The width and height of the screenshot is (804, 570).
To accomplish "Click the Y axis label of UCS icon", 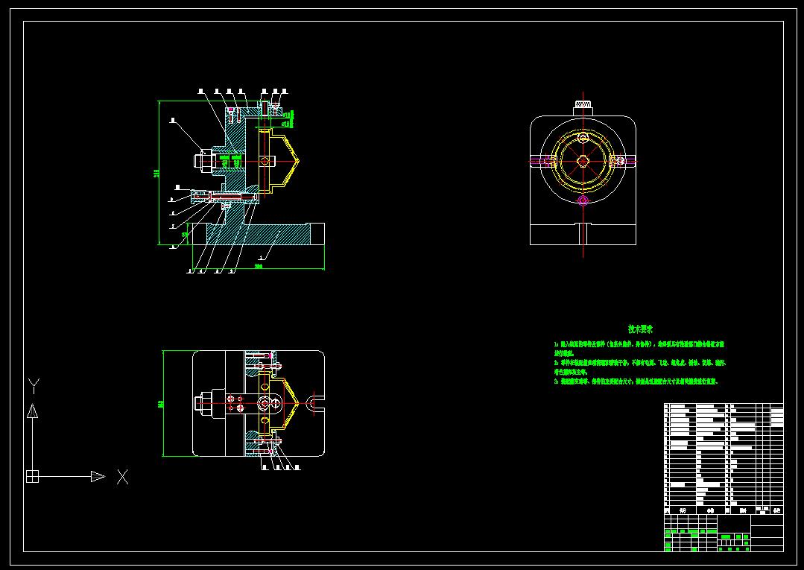I will [x=34, y=386].
